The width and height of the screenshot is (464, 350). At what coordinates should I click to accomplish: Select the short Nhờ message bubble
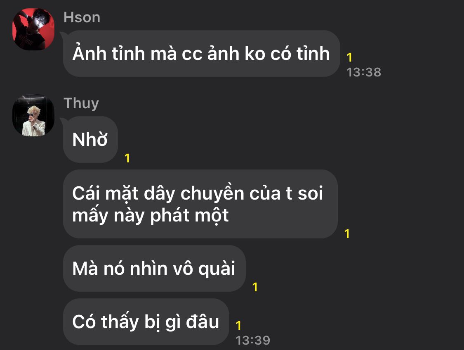click(91, 140)
